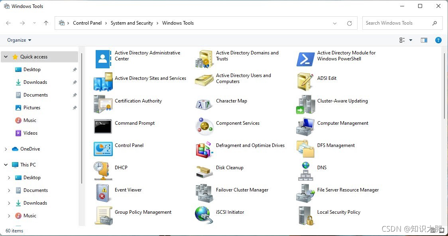The height and width of the screenshot is (236, 448).
Task: Click the Windows Tools breadcrumb
Action: coord(178,23)
